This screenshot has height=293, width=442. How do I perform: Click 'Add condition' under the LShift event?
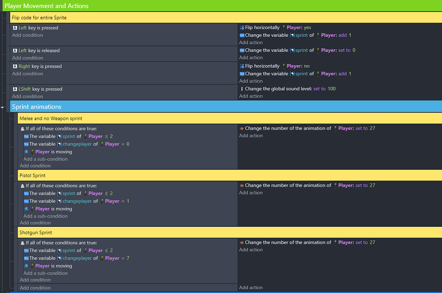(27, 96)
